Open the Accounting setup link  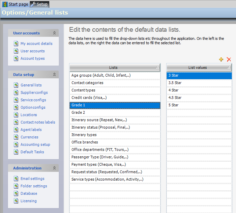[x=35, y=144]
